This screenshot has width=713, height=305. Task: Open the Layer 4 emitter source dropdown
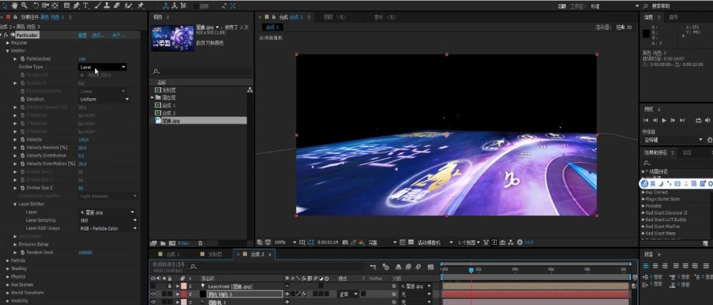107,212
